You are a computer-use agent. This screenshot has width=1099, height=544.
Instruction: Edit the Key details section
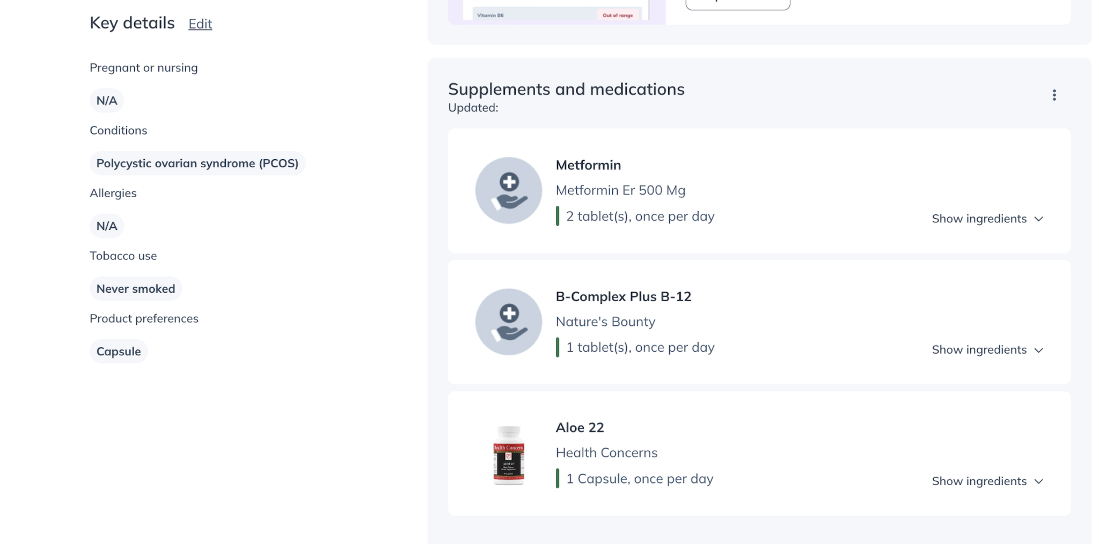pos(200,24)
